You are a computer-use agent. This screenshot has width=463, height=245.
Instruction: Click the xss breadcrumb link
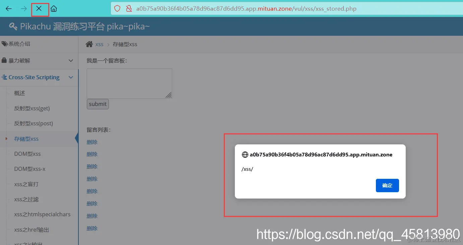[x=100, y=44]
